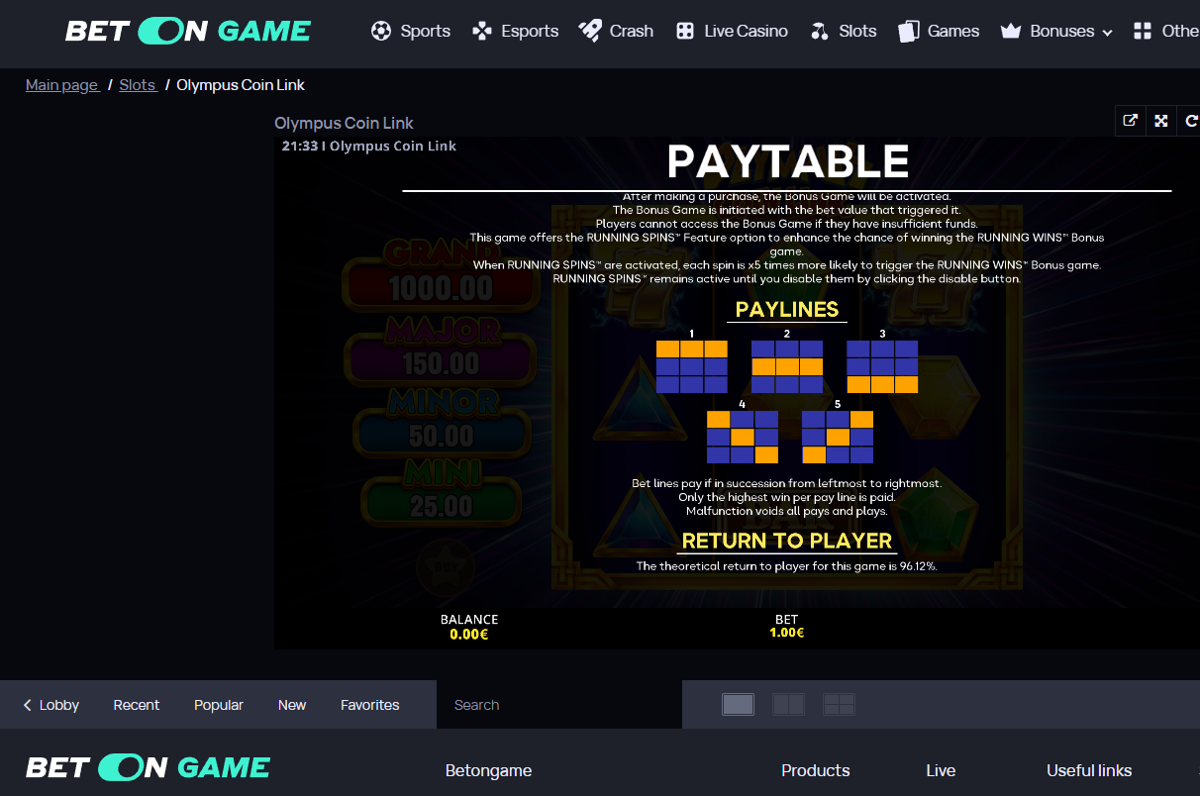The image size is (1200, 796).
Task: Show Recent games tab
Action: [x=137, y=705]
